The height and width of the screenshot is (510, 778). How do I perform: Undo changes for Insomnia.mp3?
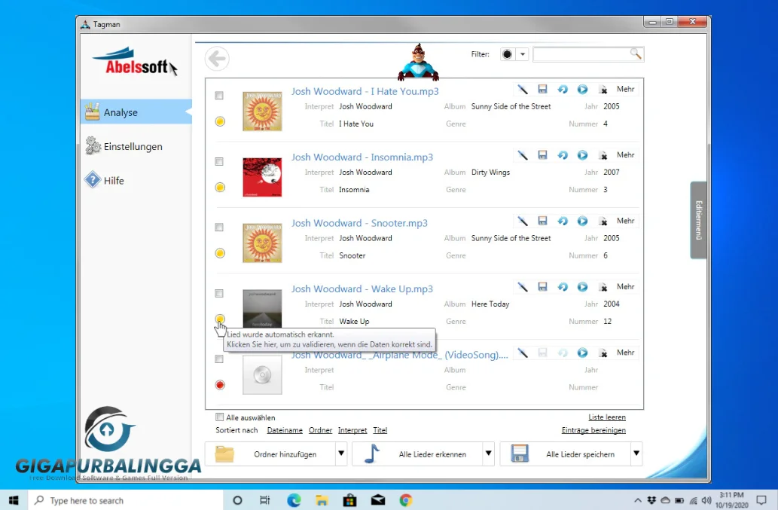pos(562,155)
